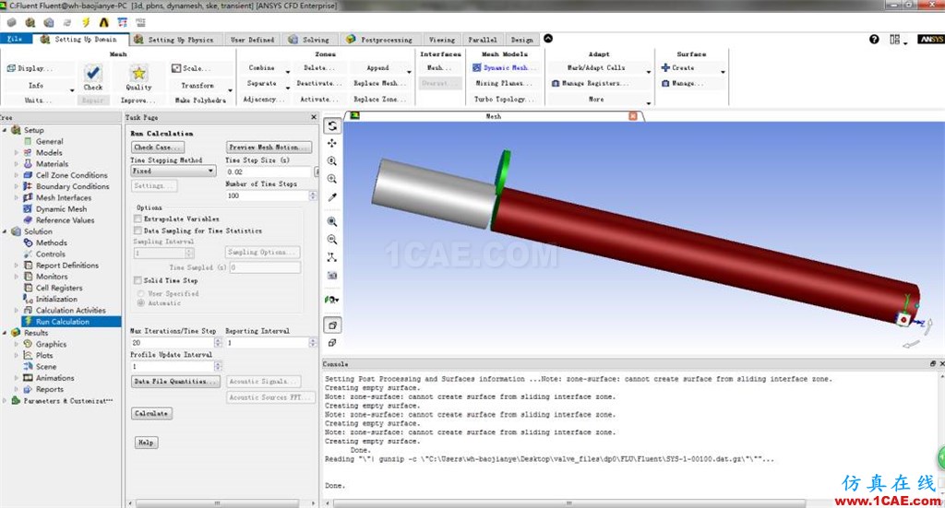Collapse the Solution tree node
This screenshot has width=945, height=508.
(x=5, y=231)
